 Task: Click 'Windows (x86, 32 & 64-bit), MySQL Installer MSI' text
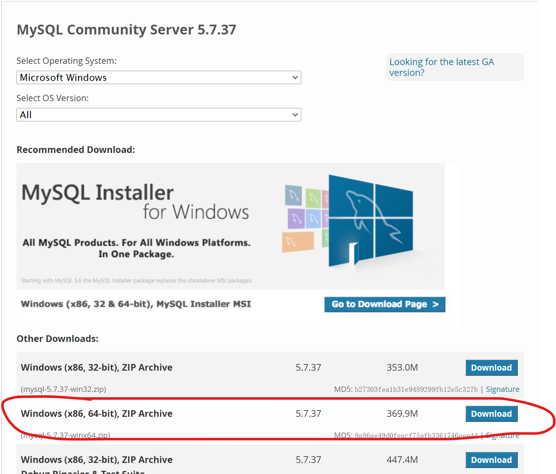click(136, 304)
